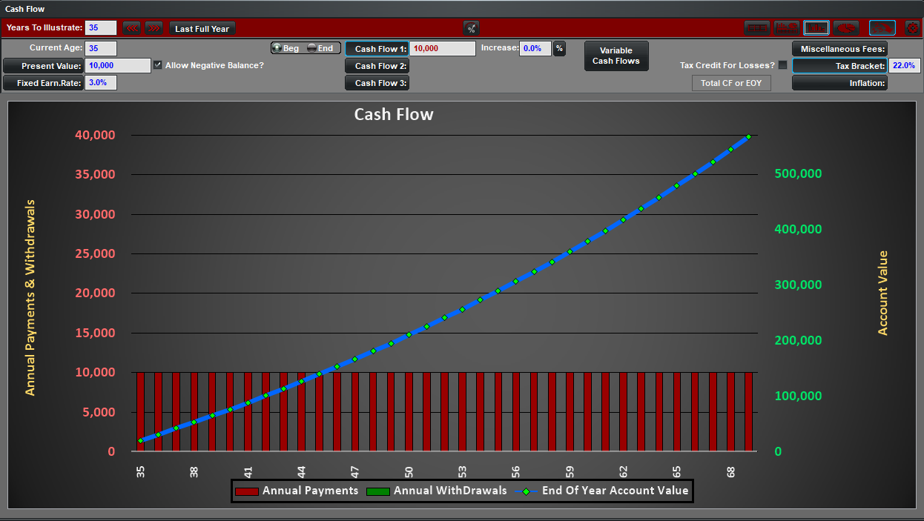Edit the Tax Bracket 22.0% field
This screenshot has height=521, width=924.
[x=905, y=65]
